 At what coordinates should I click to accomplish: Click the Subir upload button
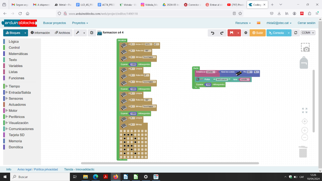tap(258, 33)
